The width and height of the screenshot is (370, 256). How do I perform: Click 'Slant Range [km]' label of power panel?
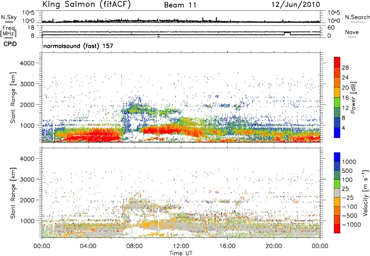(x=13, y=98)
